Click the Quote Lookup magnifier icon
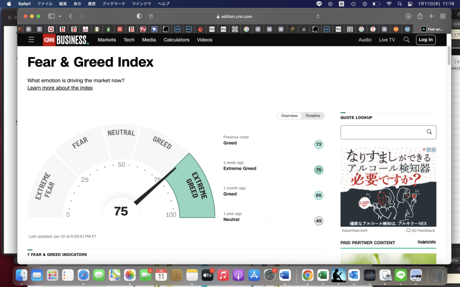Image resolution: width=460 pixels, height=287 pixels. (x=429, y=132)
